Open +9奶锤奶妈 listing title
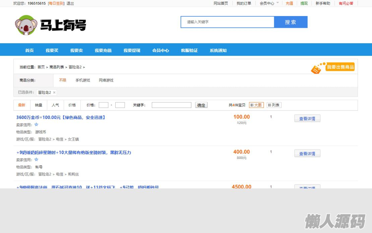 (74, 153)
